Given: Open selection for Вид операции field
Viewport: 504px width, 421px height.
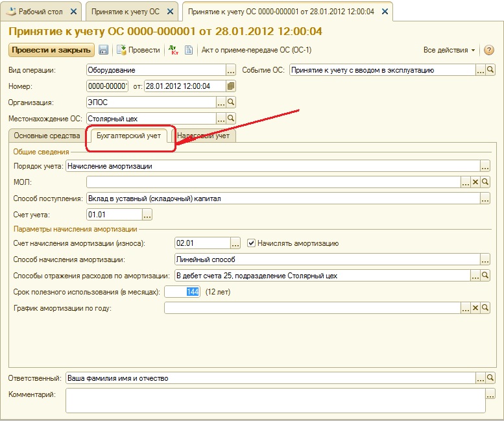Looking at the screenshot, I should tap(231, 70).
